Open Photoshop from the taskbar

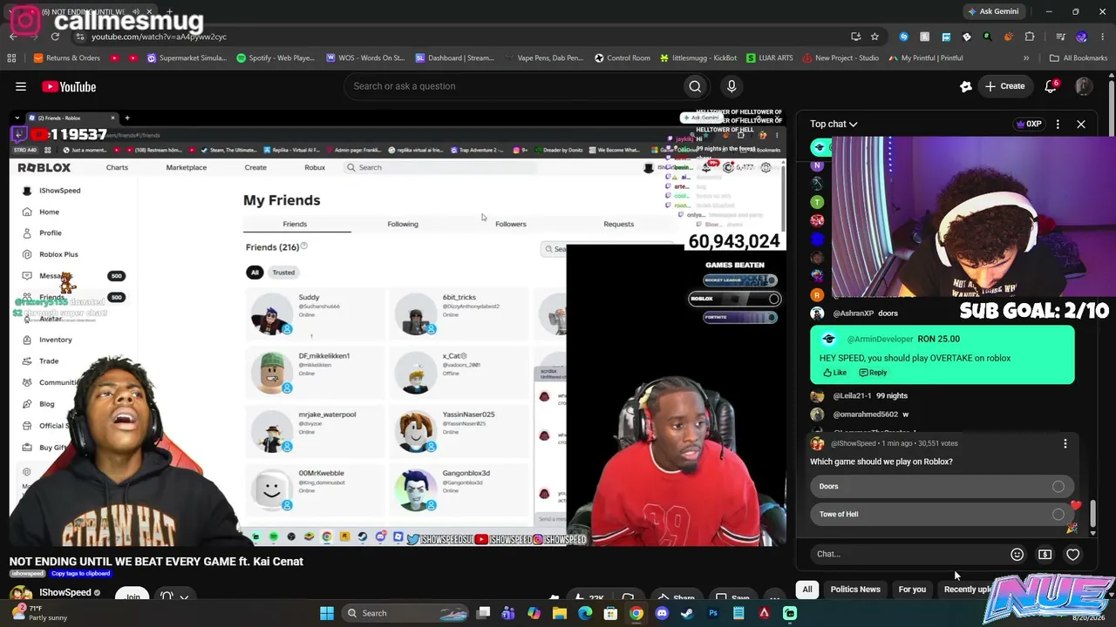pos(713,613)
